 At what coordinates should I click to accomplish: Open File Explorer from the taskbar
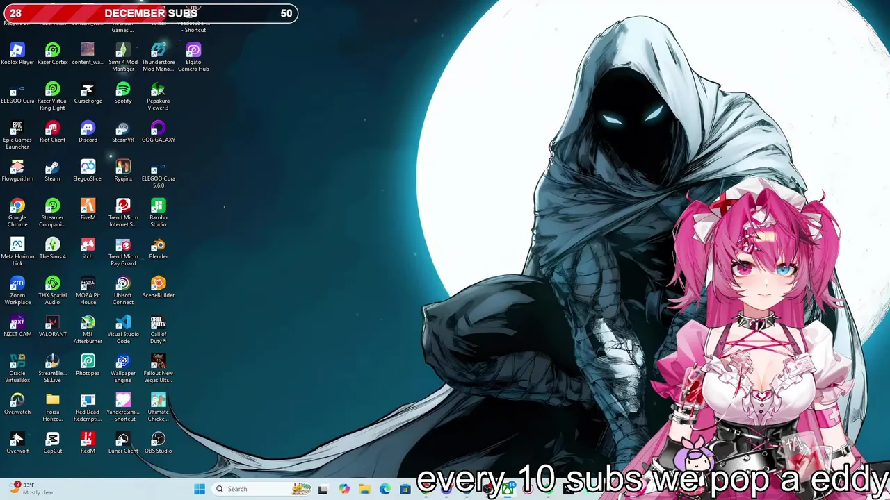pos(364,489)
